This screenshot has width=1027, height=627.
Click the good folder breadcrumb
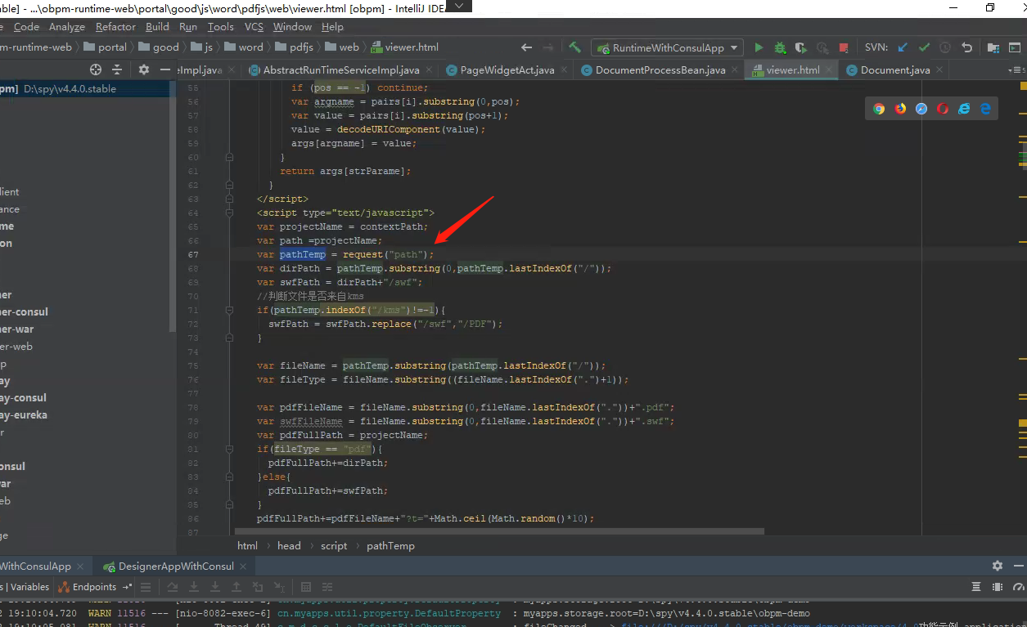[x=158, y=47]
